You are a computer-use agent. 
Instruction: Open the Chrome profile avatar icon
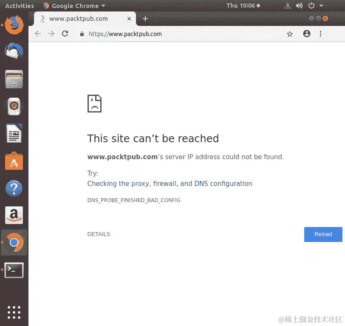306,34
